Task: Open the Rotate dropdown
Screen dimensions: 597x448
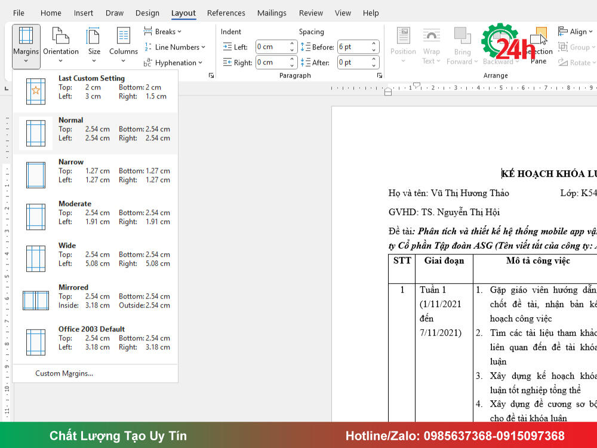Action: pyautogui.click(x=577, y=63)
